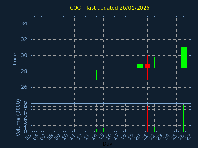The height and width of the screenshot is (148, 198).
Task: Select the candlestick on day 19
Action: tap(133, 68)
